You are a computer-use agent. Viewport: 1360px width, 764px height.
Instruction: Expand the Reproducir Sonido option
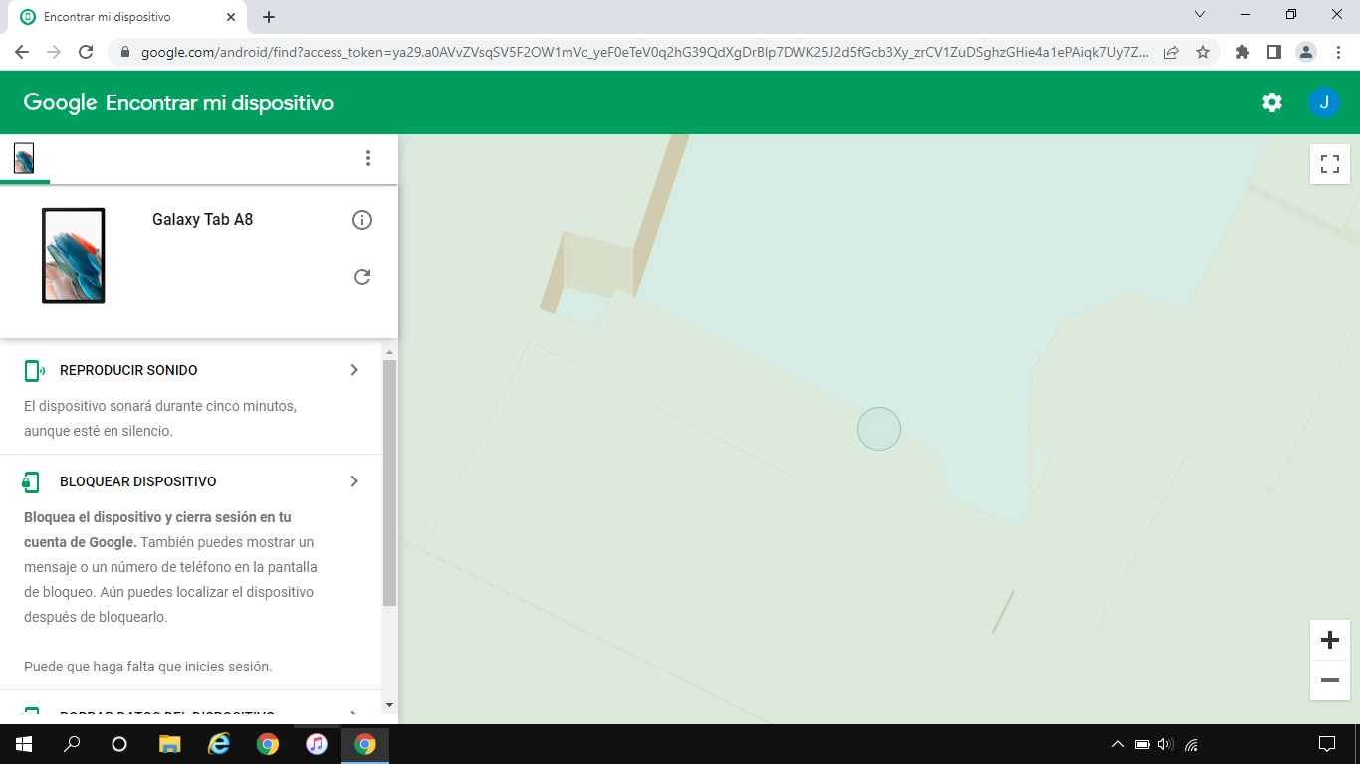[x=353, y=369]
